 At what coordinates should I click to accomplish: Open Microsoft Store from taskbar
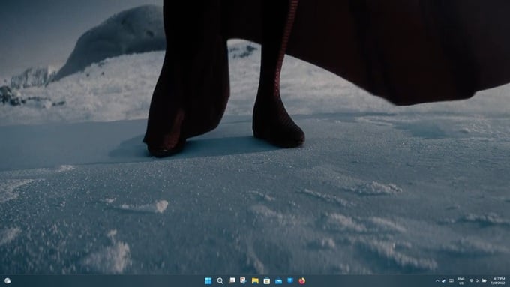pos(267,281)
